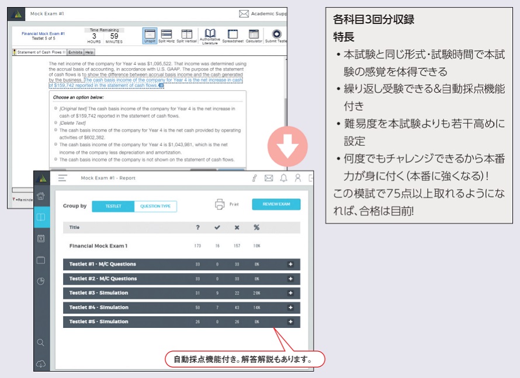Open the Spreadsheet tool
The height and width of the screenshot is (378, 520).
click(x=232, y=34)
